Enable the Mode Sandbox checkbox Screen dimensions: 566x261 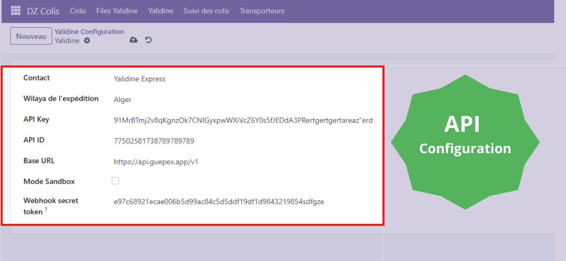[115, 181]
